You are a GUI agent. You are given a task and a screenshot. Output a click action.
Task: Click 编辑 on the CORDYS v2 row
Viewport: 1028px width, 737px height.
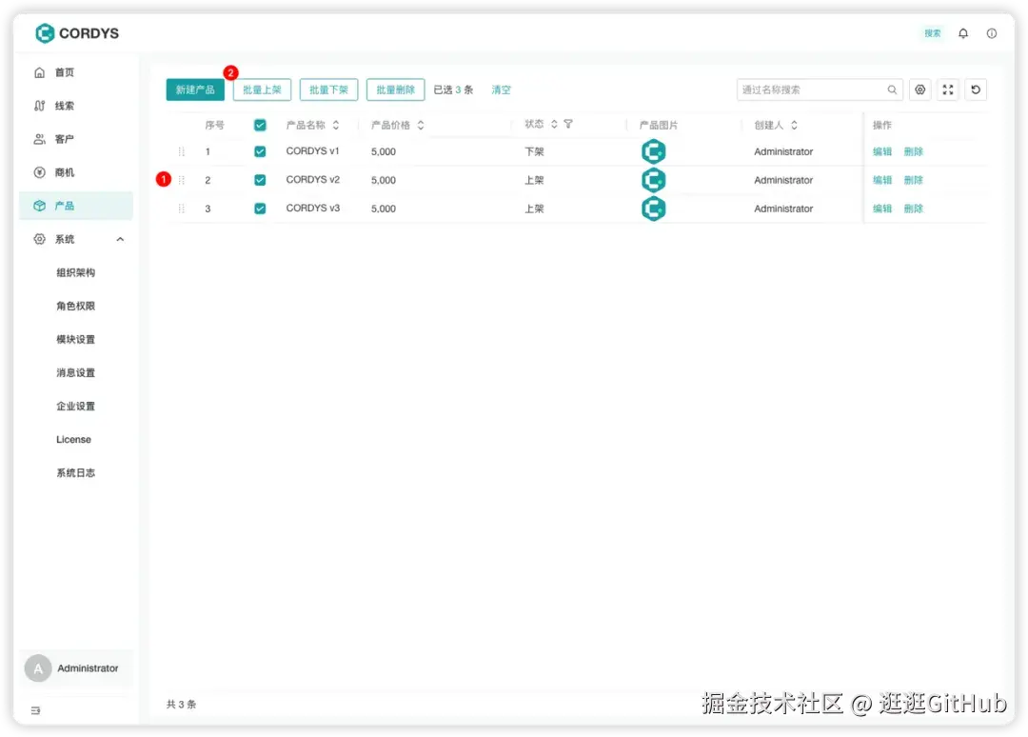[880, 179]
